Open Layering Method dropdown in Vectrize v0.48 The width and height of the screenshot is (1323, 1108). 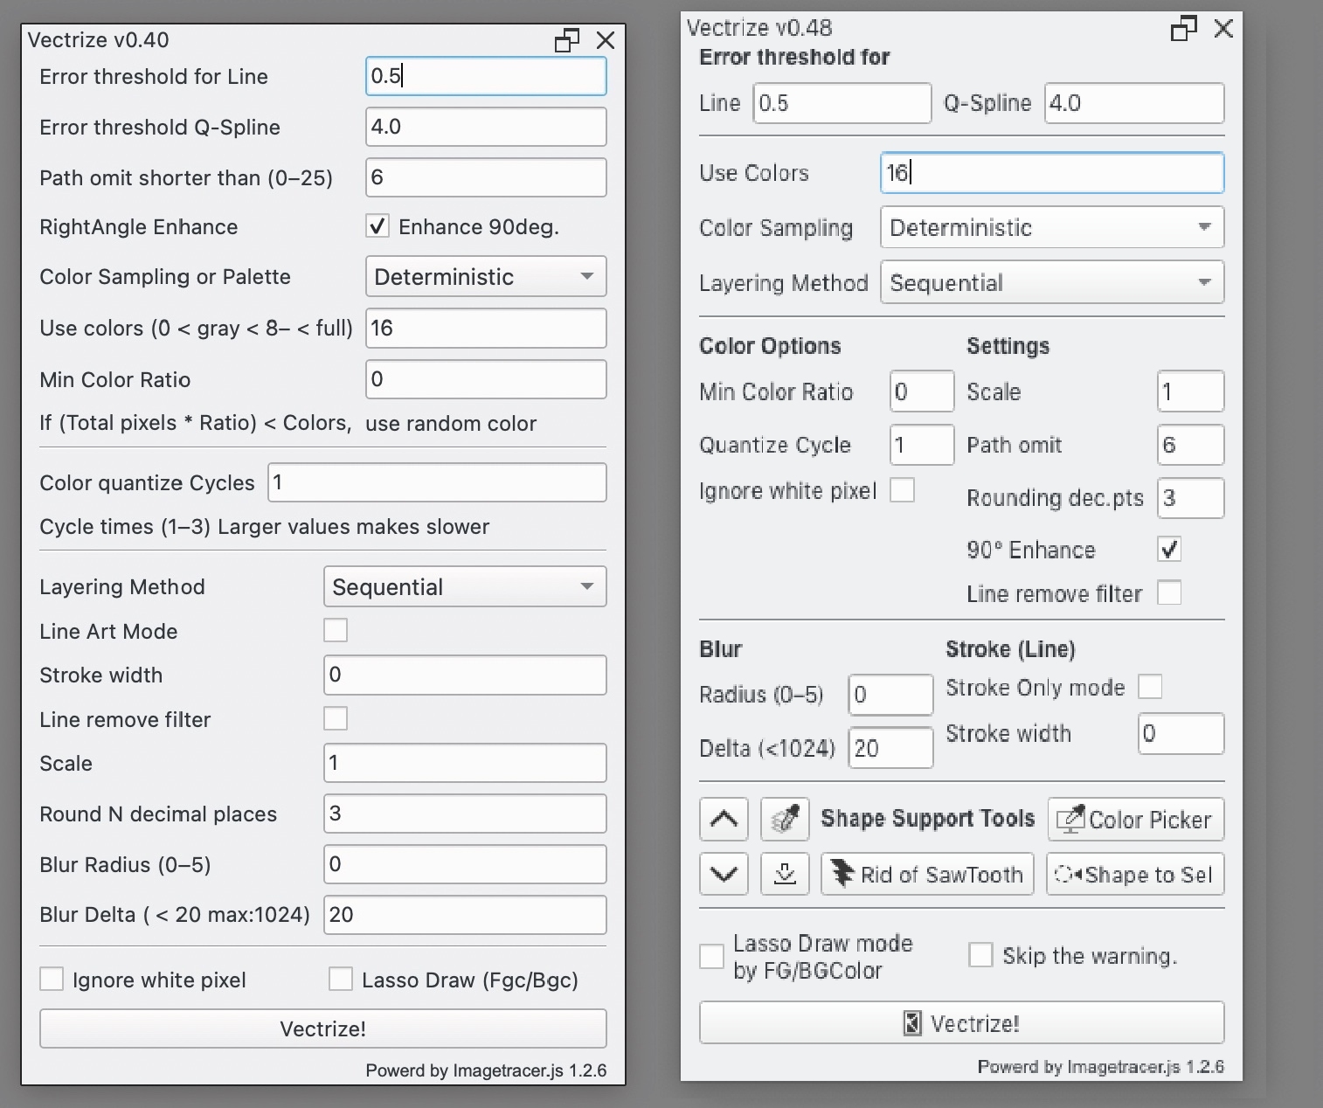(x=1052, y=282)
